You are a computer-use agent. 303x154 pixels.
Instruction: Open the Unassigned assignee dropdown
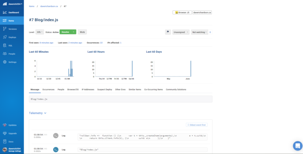[x=181, y=32]
